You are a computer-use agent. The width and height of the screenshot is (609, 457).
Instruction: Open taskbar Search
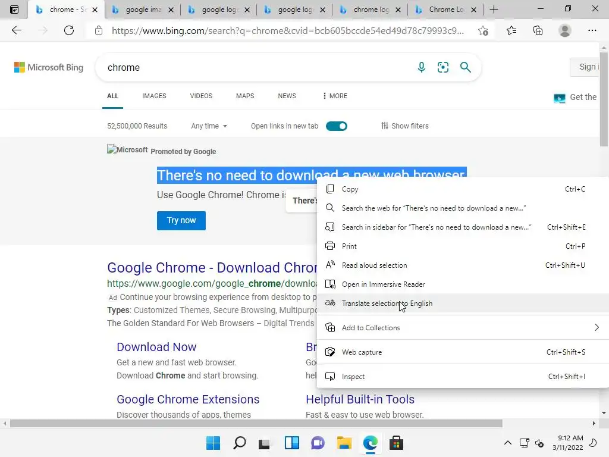(x=239, y=443)
